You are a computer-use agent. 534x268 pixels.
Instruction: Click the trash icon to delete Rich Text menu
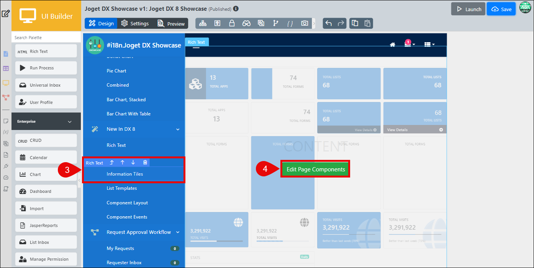click(145, 163)
